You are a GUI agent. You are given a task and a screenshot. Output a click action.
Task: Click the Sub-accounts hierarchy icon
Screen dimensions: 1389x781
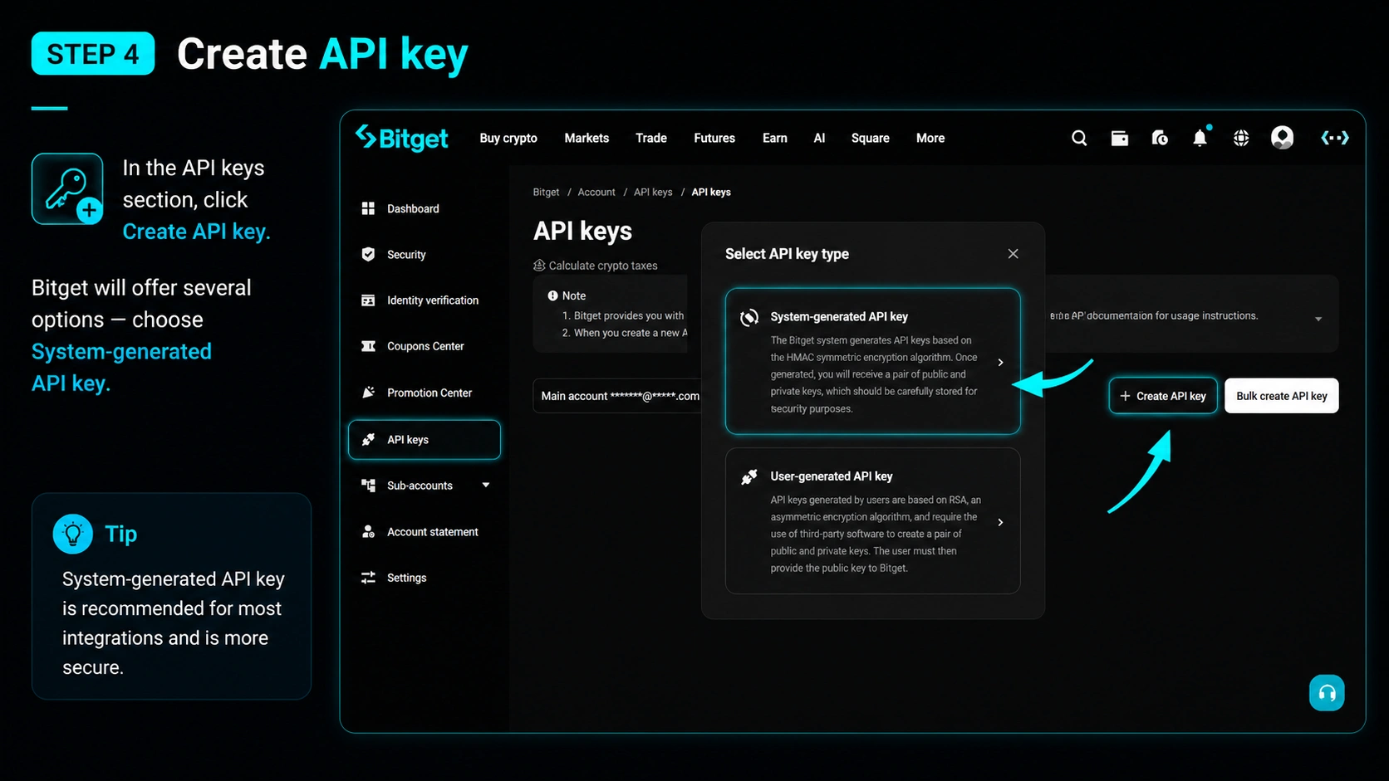(x=368, y=486)
